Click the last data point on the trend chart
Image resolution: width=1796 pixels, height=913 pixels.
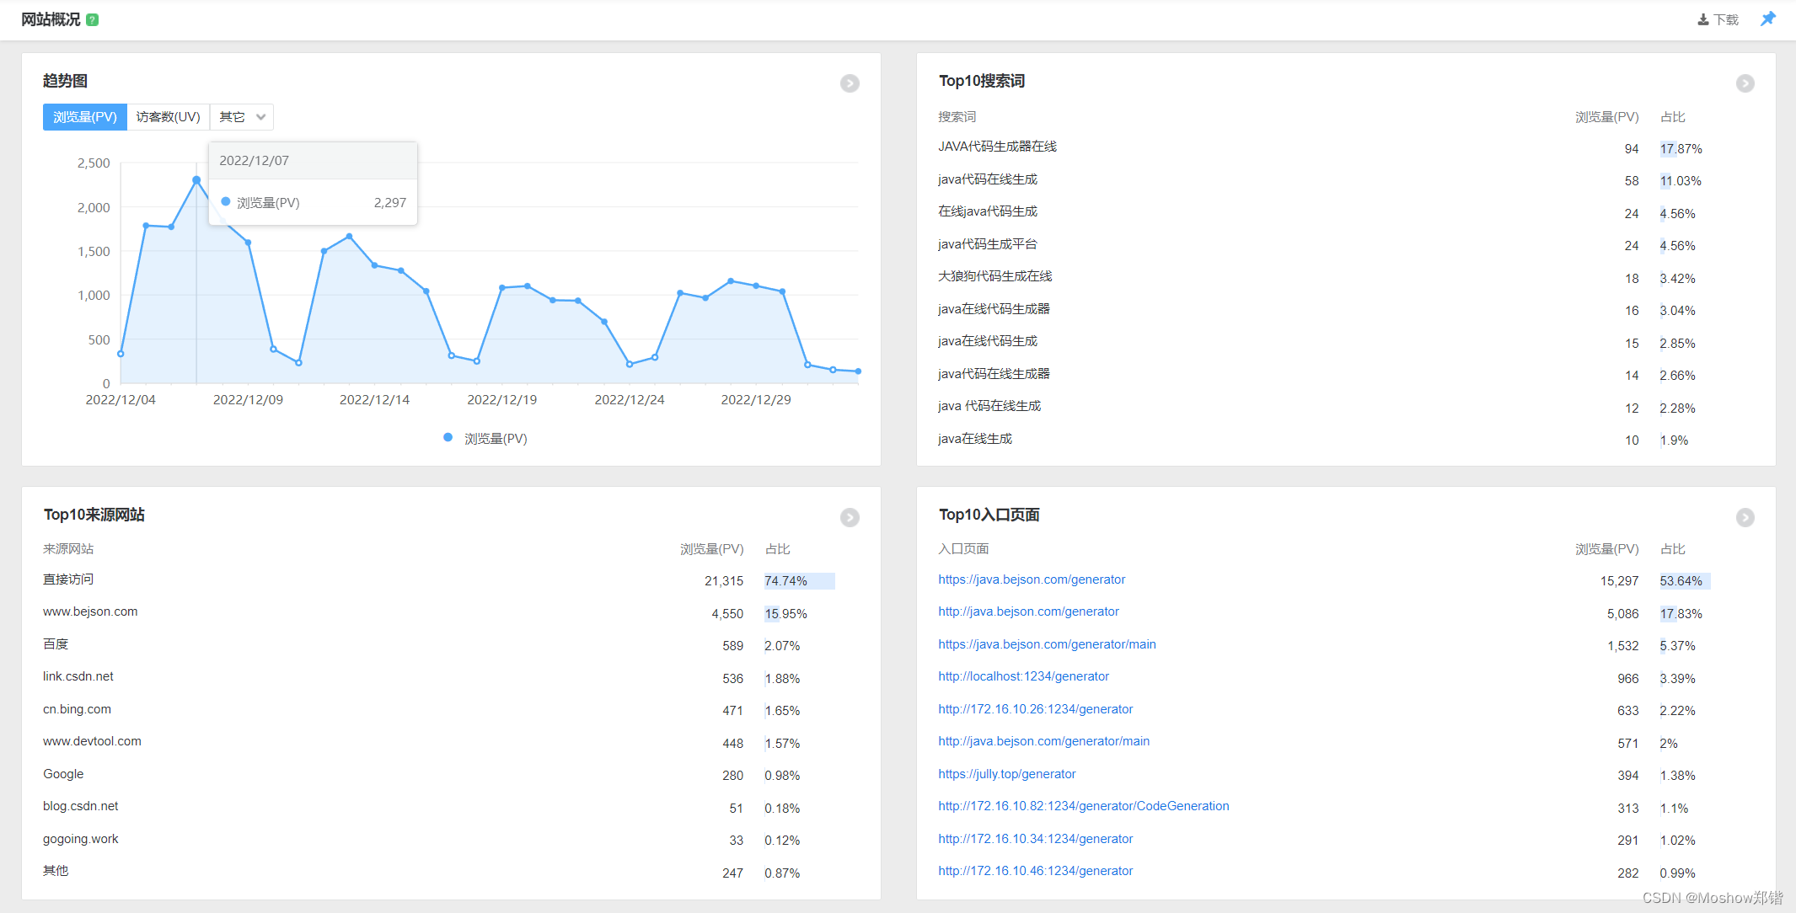(858, 371)
